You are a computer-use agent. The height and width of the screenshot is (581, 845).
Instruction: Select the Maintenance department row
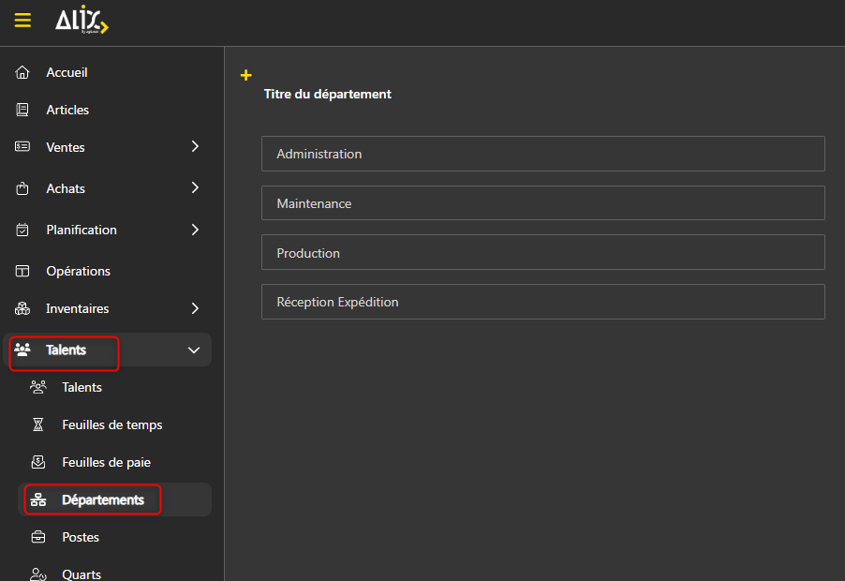[x=542, y=203]
